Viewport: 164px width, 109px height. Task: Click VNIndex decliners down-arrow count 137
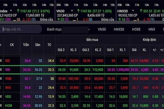tap(26, 19)
